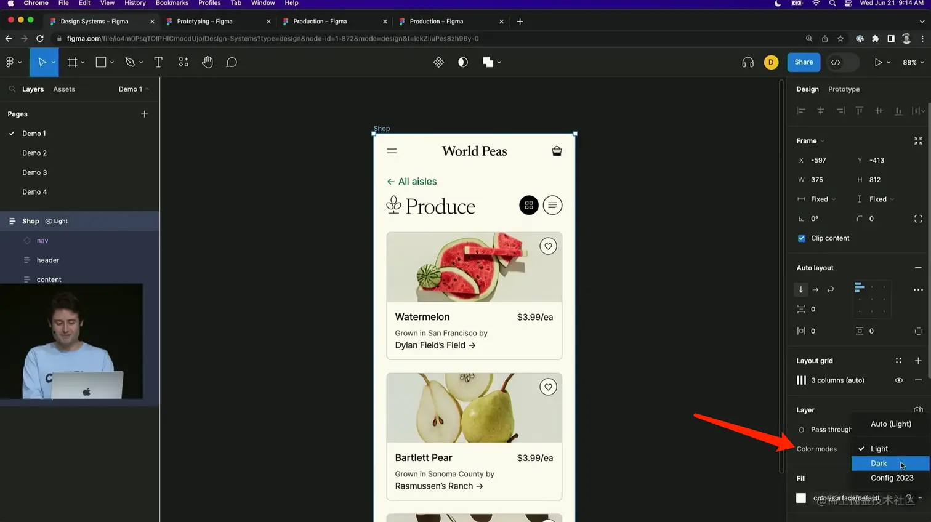Favorite the Watermelon card
The height and width of the screenshot is (522, 931).
pos(548,246)
